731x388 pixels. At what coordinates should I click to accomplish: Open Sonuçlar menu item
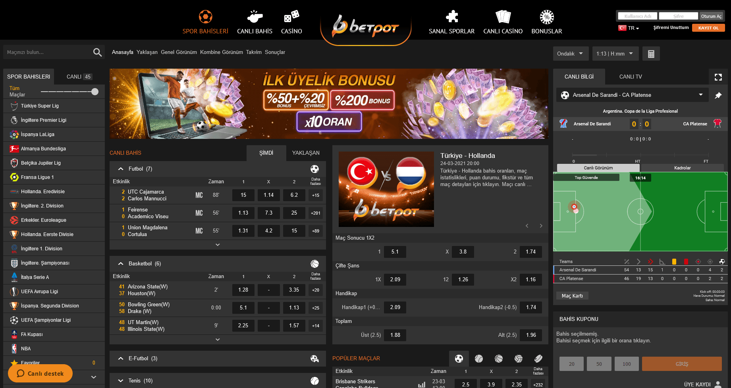[275, 52]
